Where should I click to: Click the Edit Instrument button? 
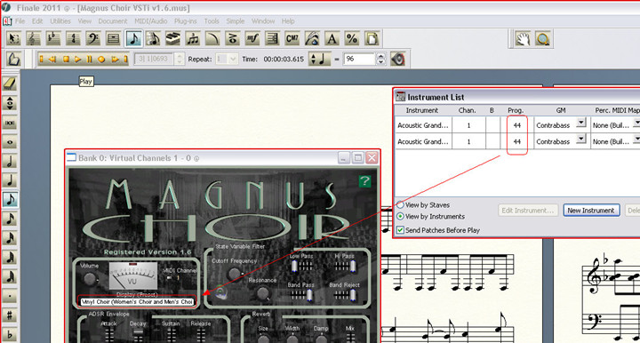(528, 211)
